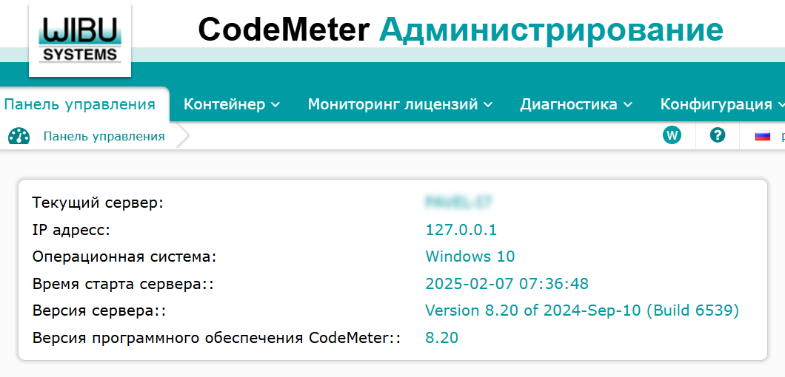Screen dimensions: 785x377
Task: Click the dashboard gauge icon in breadcrumb
Action: pos(19,136)
